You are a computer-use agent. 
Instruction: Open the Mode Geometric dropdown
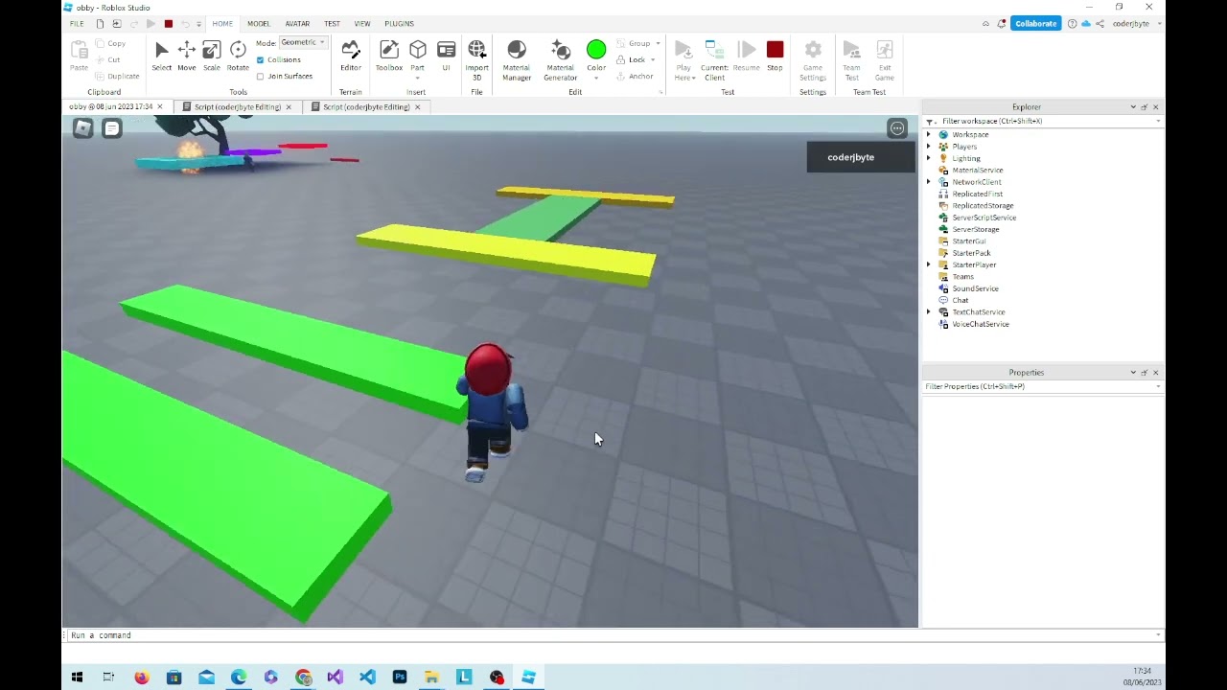click(304, 43)
